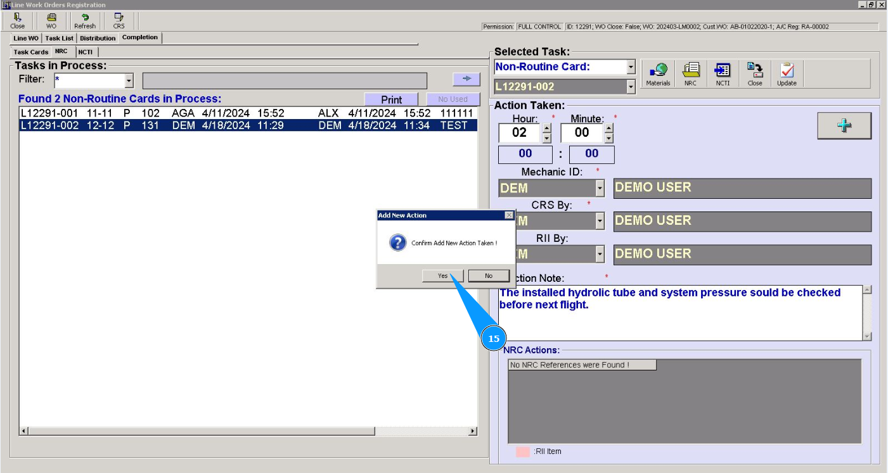Screen dimensions: 888x473
Task: Confirm with Yes in Add New Action
Action: (x=443, y=276)
